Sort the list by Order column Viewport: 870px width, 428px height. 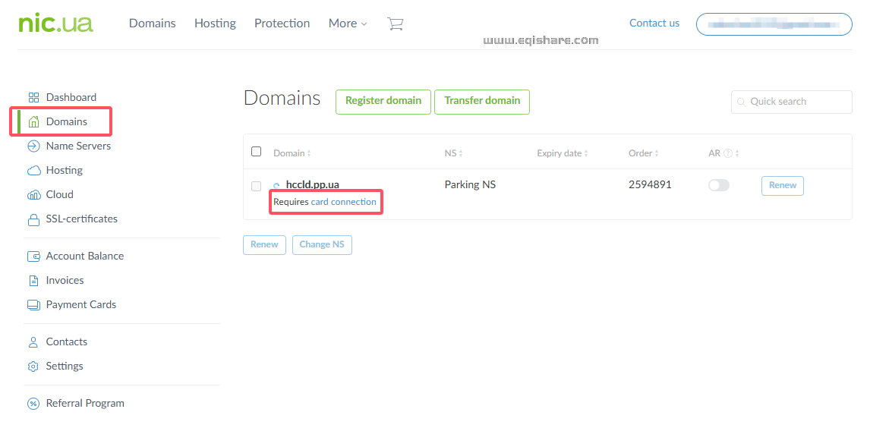click(644, 153)
